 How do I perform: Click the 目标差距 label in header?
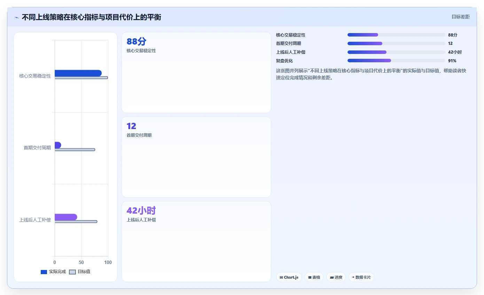[460, 17]
